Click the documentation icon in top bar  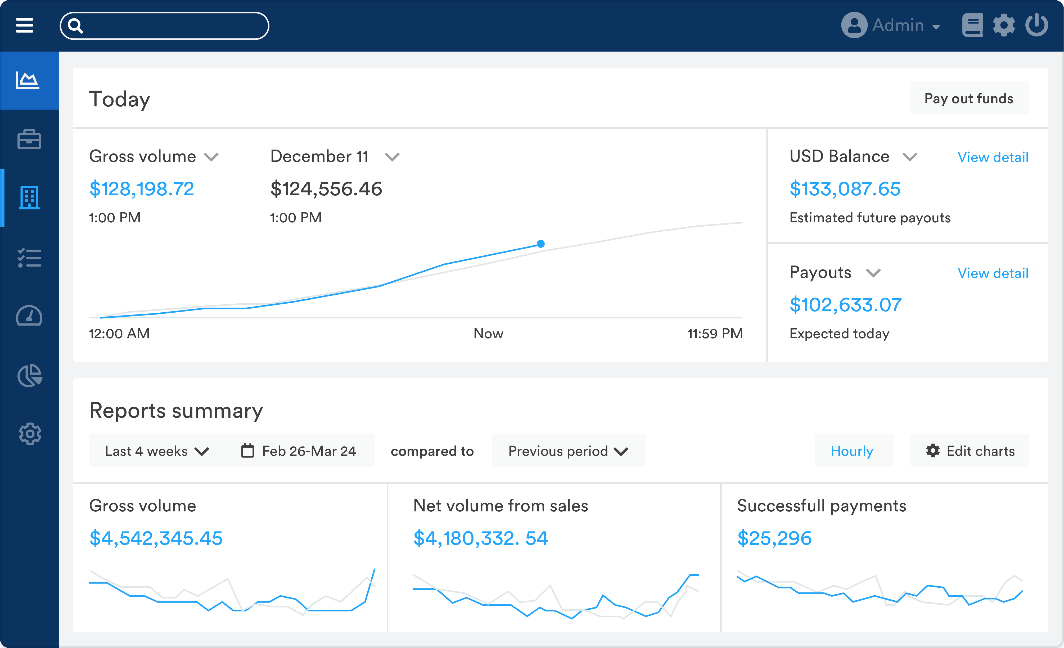[972, 25]
